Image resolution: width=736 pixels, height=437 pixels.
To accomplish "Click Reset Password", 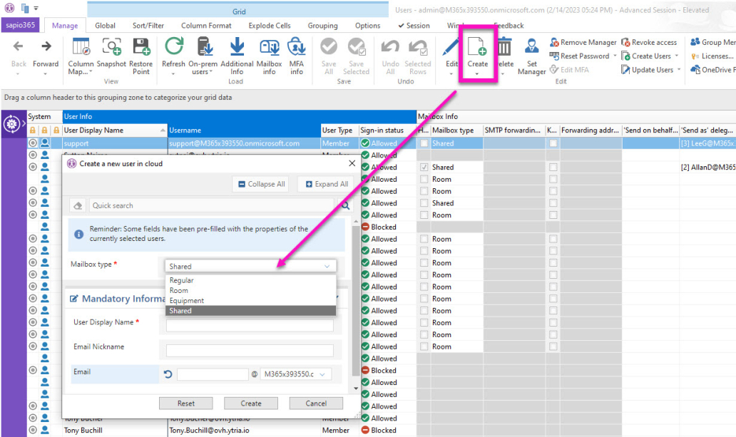I will pyautogui.click(x=579, y=56).
